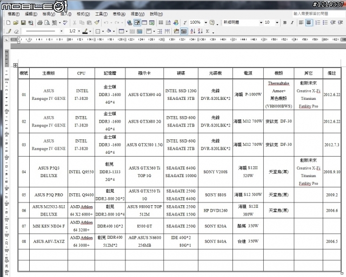Set paragraph alignment to center

(x=309, y=23)
